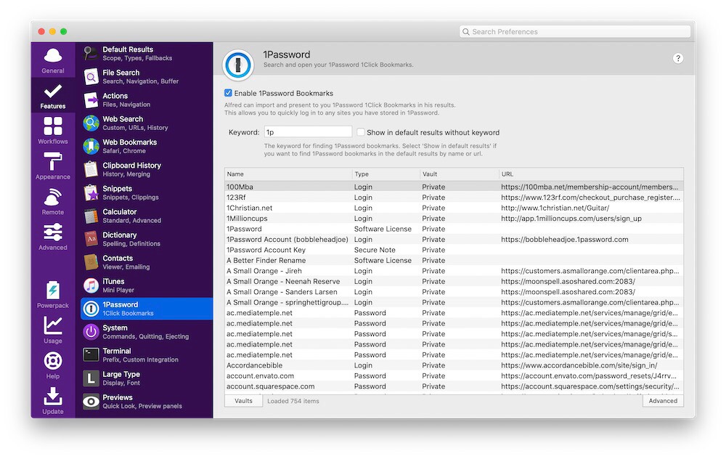Click the Search Preferences field
726x459 pixels.
[574, 31]
